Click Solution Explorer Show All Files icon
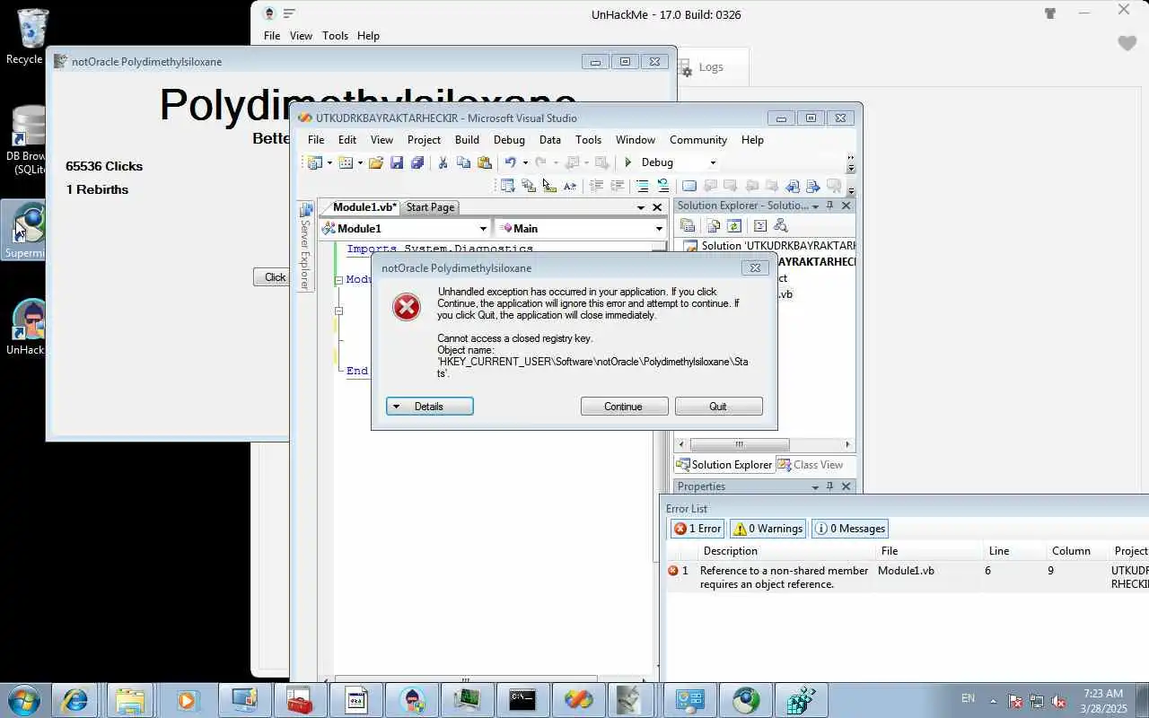The height and width of the screenshot is (718, 1149). (713, 225)
